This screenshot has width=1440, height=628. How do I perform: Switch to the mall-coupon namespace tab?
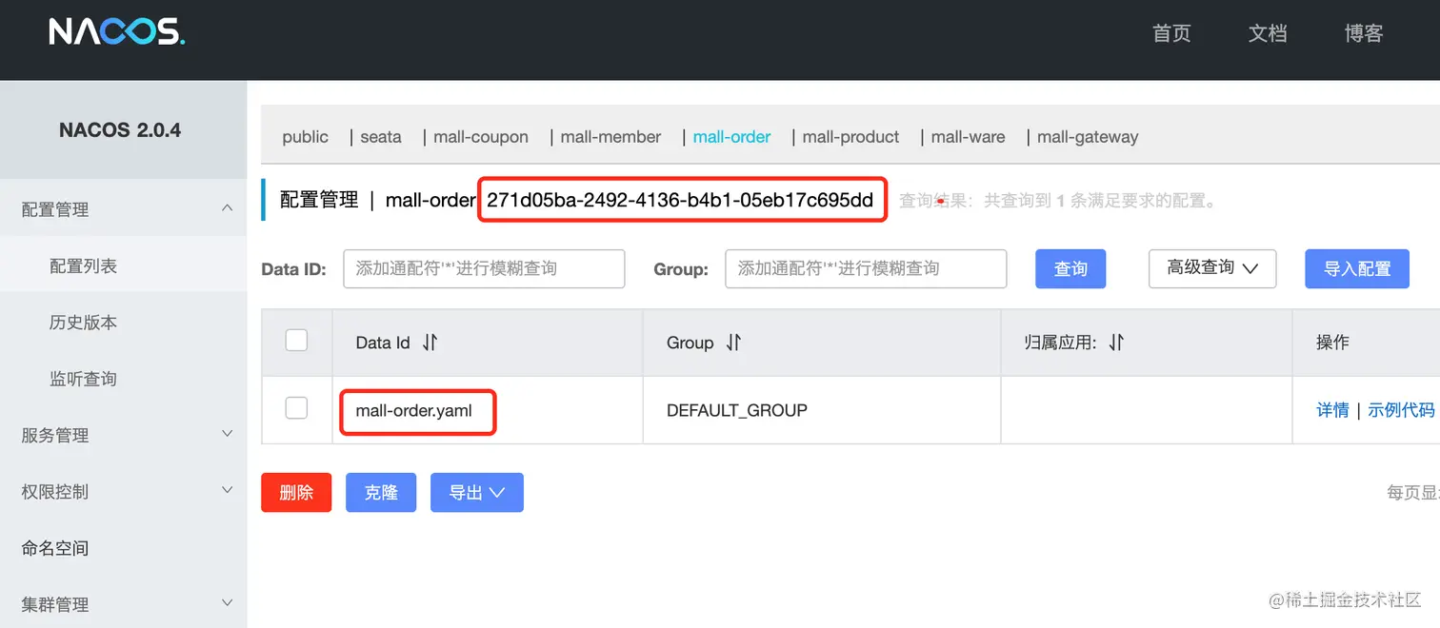(481, 137)
